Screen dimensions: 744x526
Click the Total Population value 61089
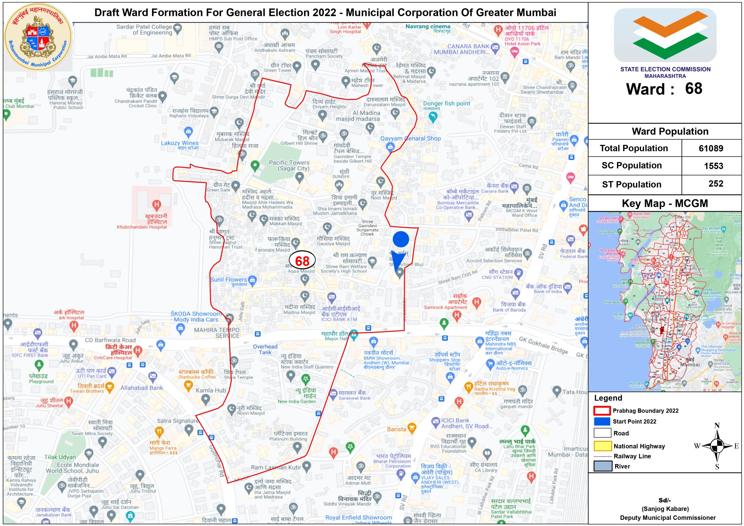point(711,148)
